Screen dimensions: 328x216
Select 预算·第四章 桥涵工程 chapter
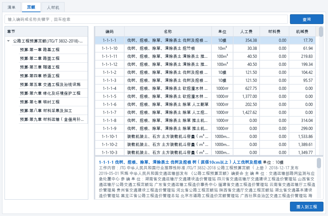40,76
